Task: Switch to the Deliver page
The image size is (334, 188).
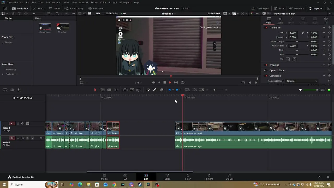Action: coord(230,177)
